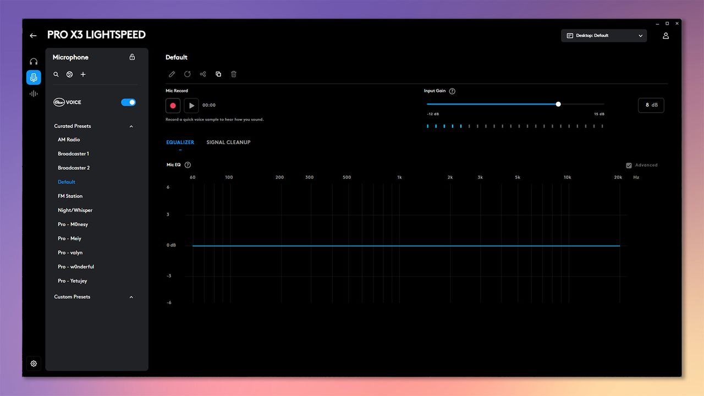Screen dimensions: 704x396
Task: Select the AM Radio preset
Action: pyautogui.click(x=69, y=140)
